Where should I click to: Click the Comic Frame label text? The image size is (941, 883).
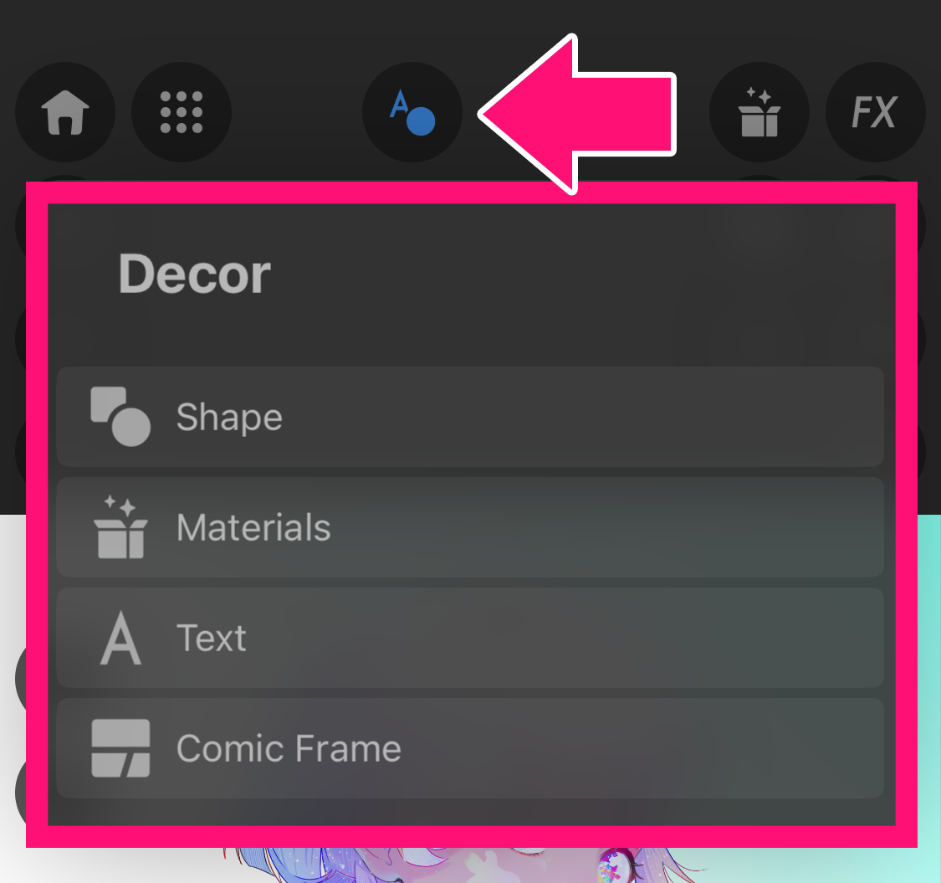289,748
